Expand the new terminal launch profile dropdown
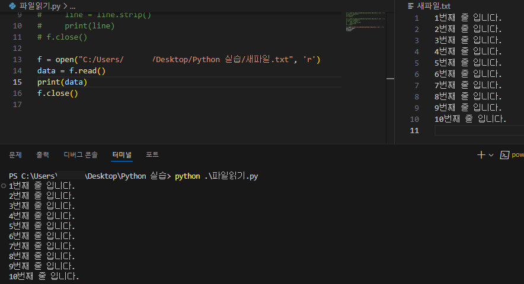The width and height of the screenshot is (524, 284). (x=491, y=155)
